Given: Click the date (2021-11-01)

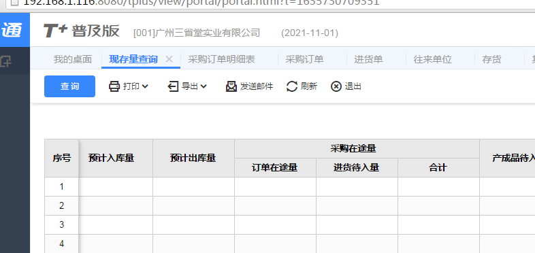Looking at the screenshot, I should [x=310, y=33].
